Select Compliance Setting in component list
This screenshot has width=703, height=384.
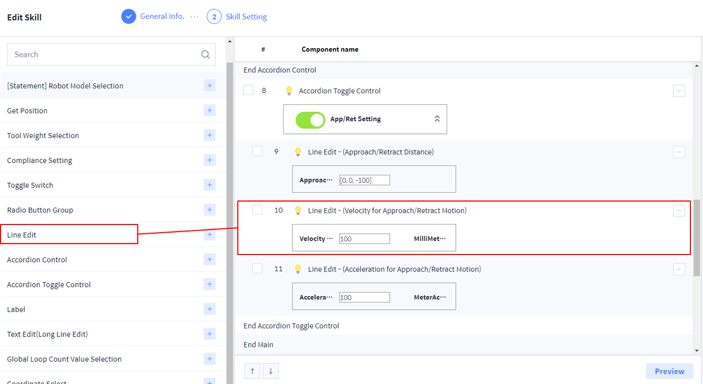point(39,161)
